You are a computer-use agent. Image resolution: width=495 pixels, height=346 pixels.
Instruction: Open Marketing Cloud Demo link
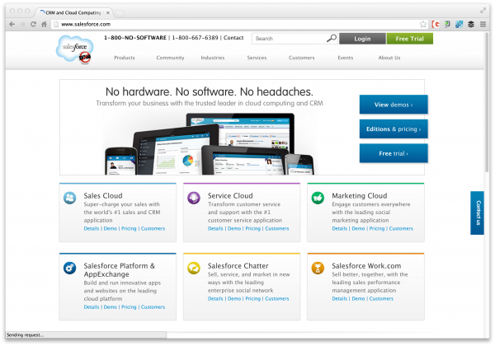coord(358,228)
